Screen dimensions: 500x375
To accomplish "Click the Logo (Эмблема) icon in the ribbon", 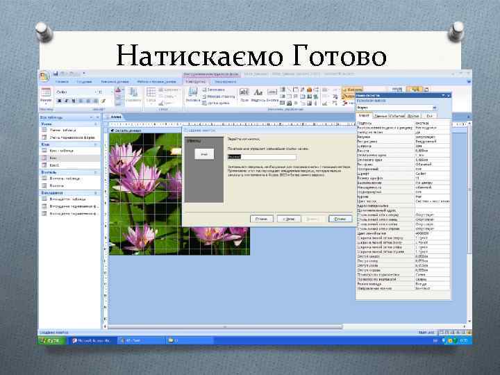I will [193, 95].
